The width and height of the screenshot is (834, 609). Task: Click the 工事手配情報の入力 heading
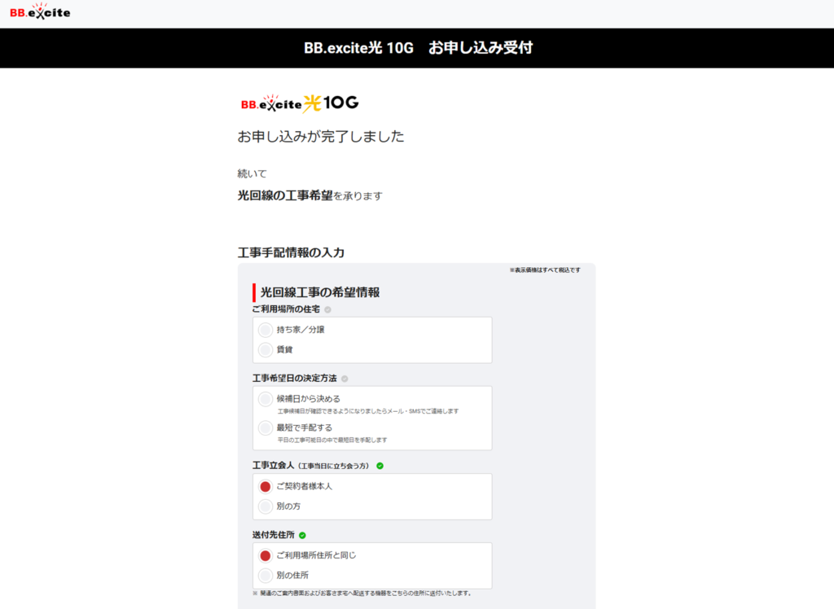pyautogui.click(x=291, y=252)
